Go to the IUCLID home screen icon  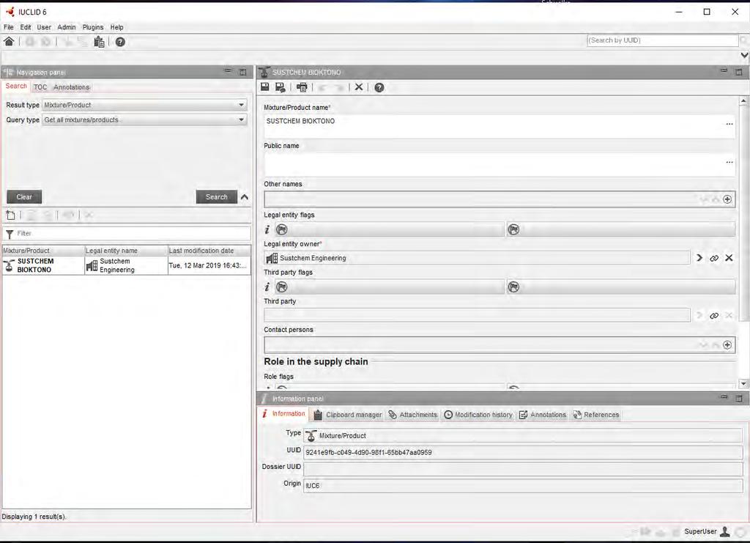click(x=9, y=42)
